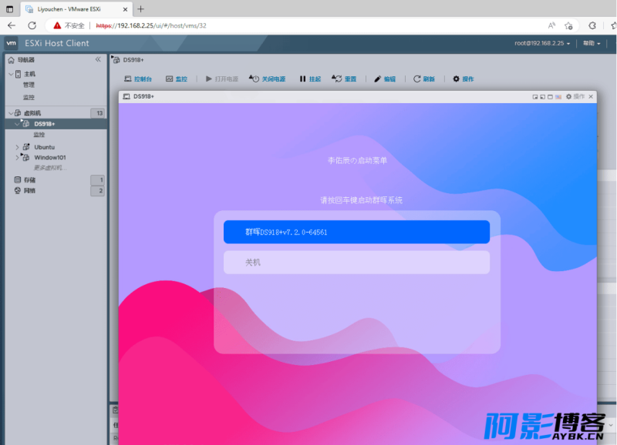Collapse the 导航器 navigator panel

pyautogui.click(x=98, y=59)
